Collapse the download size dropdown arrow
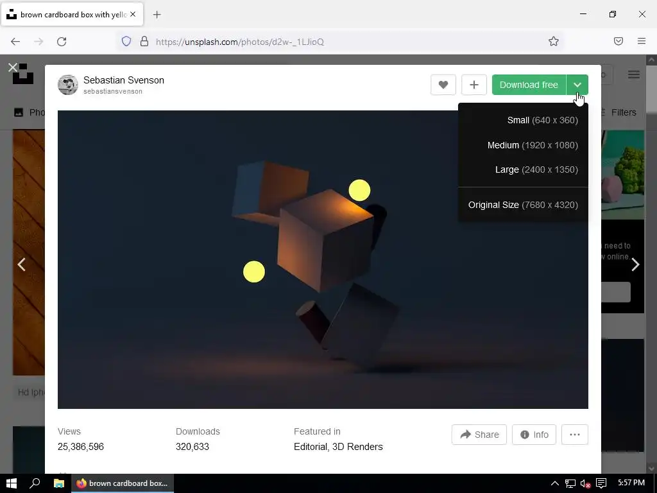Image resolution: width=657 pixels, height=493 pixels. coord(577,85)
